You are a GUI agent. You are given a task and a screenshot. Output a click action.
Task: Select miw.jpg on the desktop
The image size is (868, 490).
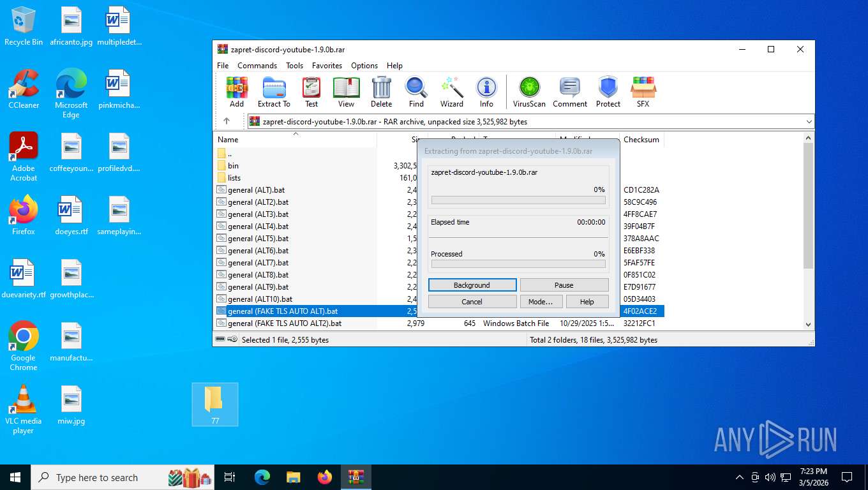pos(71,405)
